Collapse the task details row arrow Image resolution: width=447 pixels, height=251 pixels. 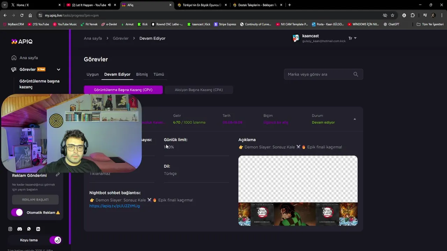(354, 119)
